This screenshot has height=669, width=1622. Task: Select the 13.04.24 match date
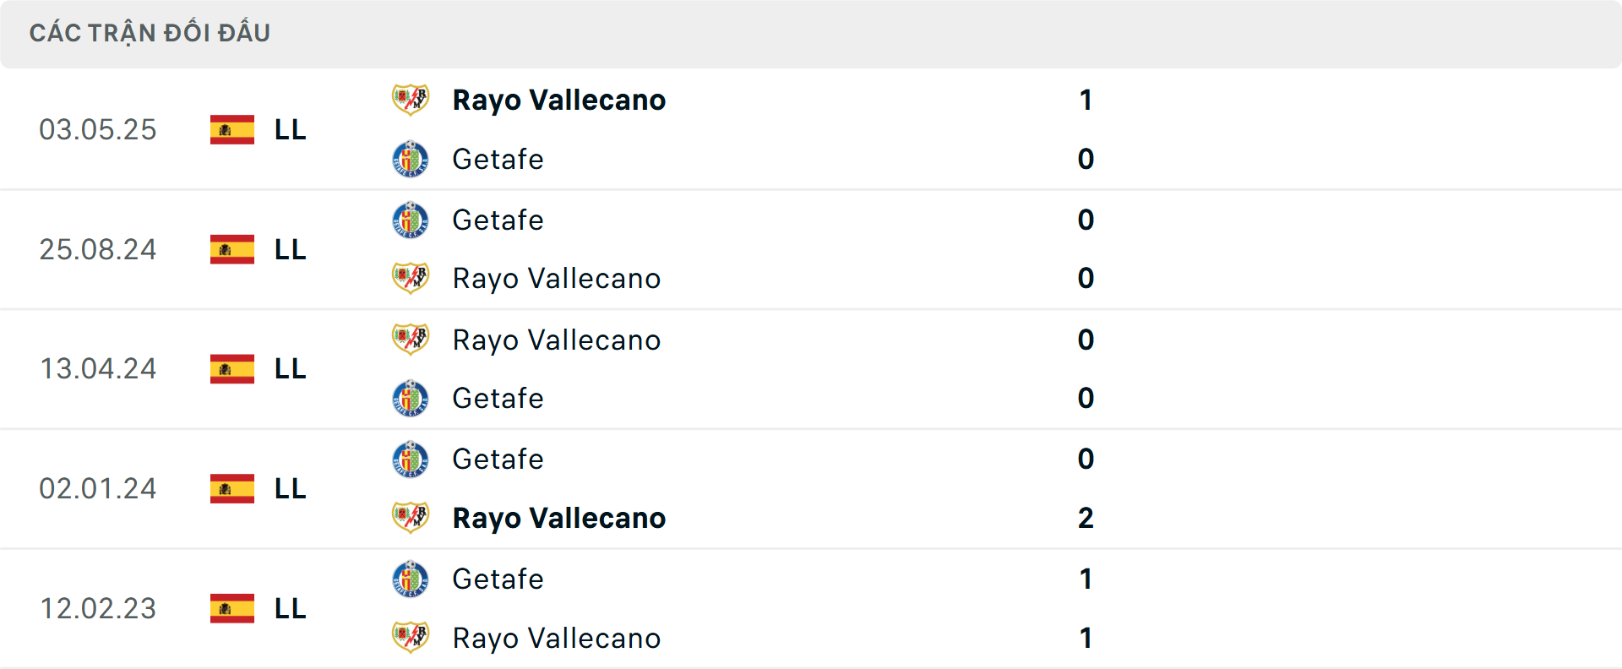coord(98,368)
